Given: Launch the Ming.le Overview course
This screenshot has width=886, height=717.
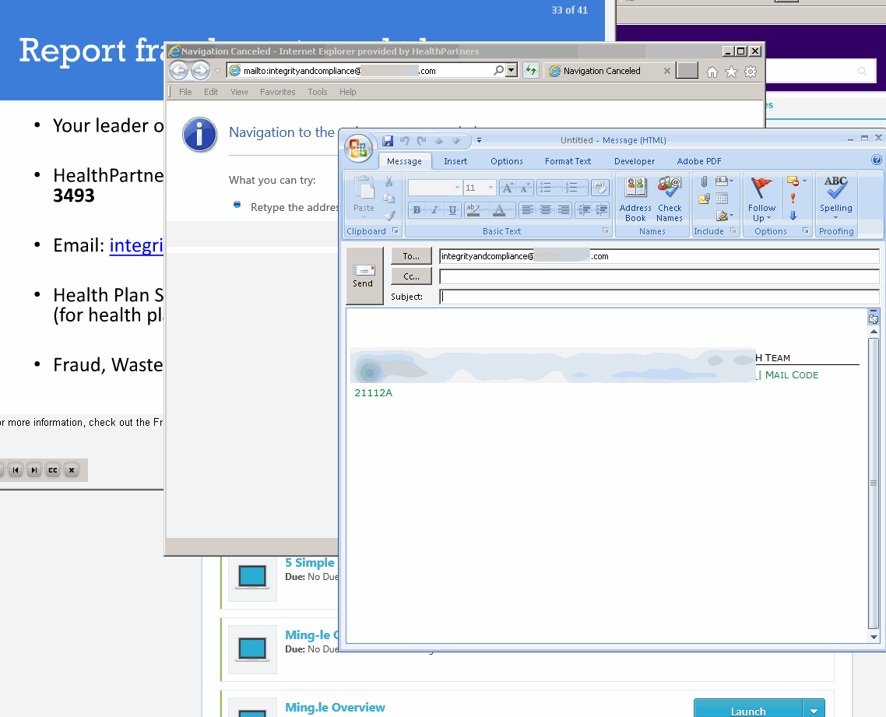Looking at the screenshot, I should tap(748, 711).
